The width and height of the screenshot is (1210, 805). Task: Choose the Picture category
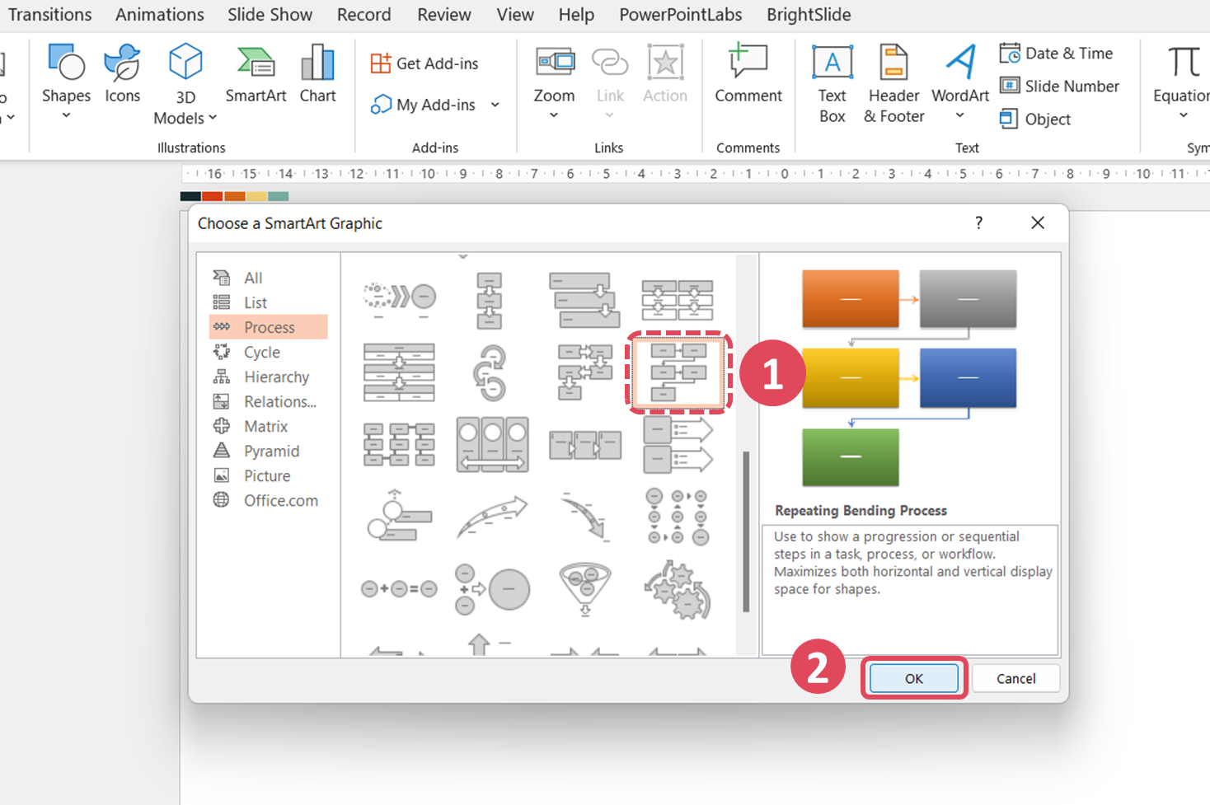pyautogui.click(x=269, y=475)
